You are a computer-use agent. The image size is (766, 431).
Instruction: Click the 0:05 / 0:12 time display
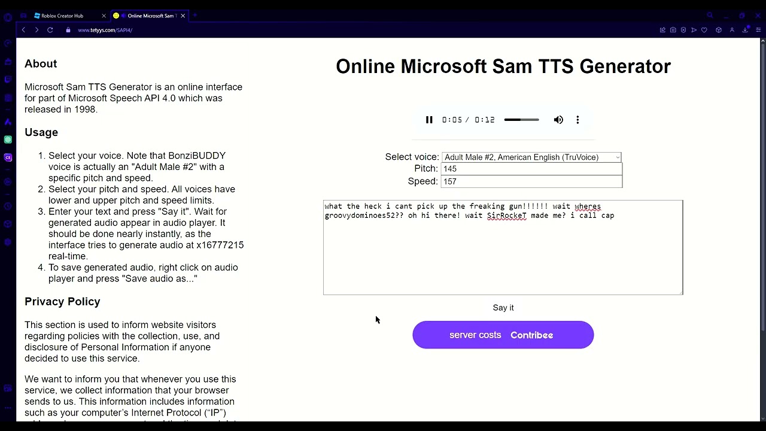(x=469, y=120)
